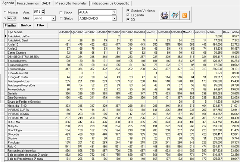Open the Indicadores de Ocupação tab
240x162 pixels.
click(x=110, y=3)
